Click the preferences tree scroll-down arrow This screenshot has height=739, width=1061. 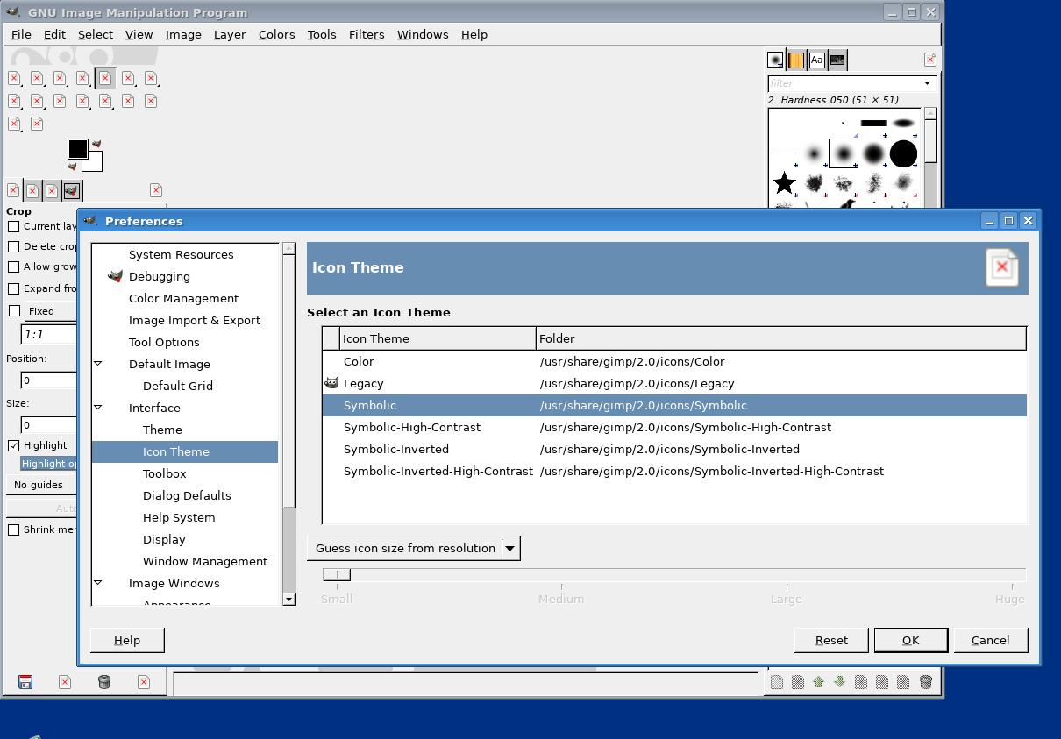pyautogui.click(x=288, y=599)
